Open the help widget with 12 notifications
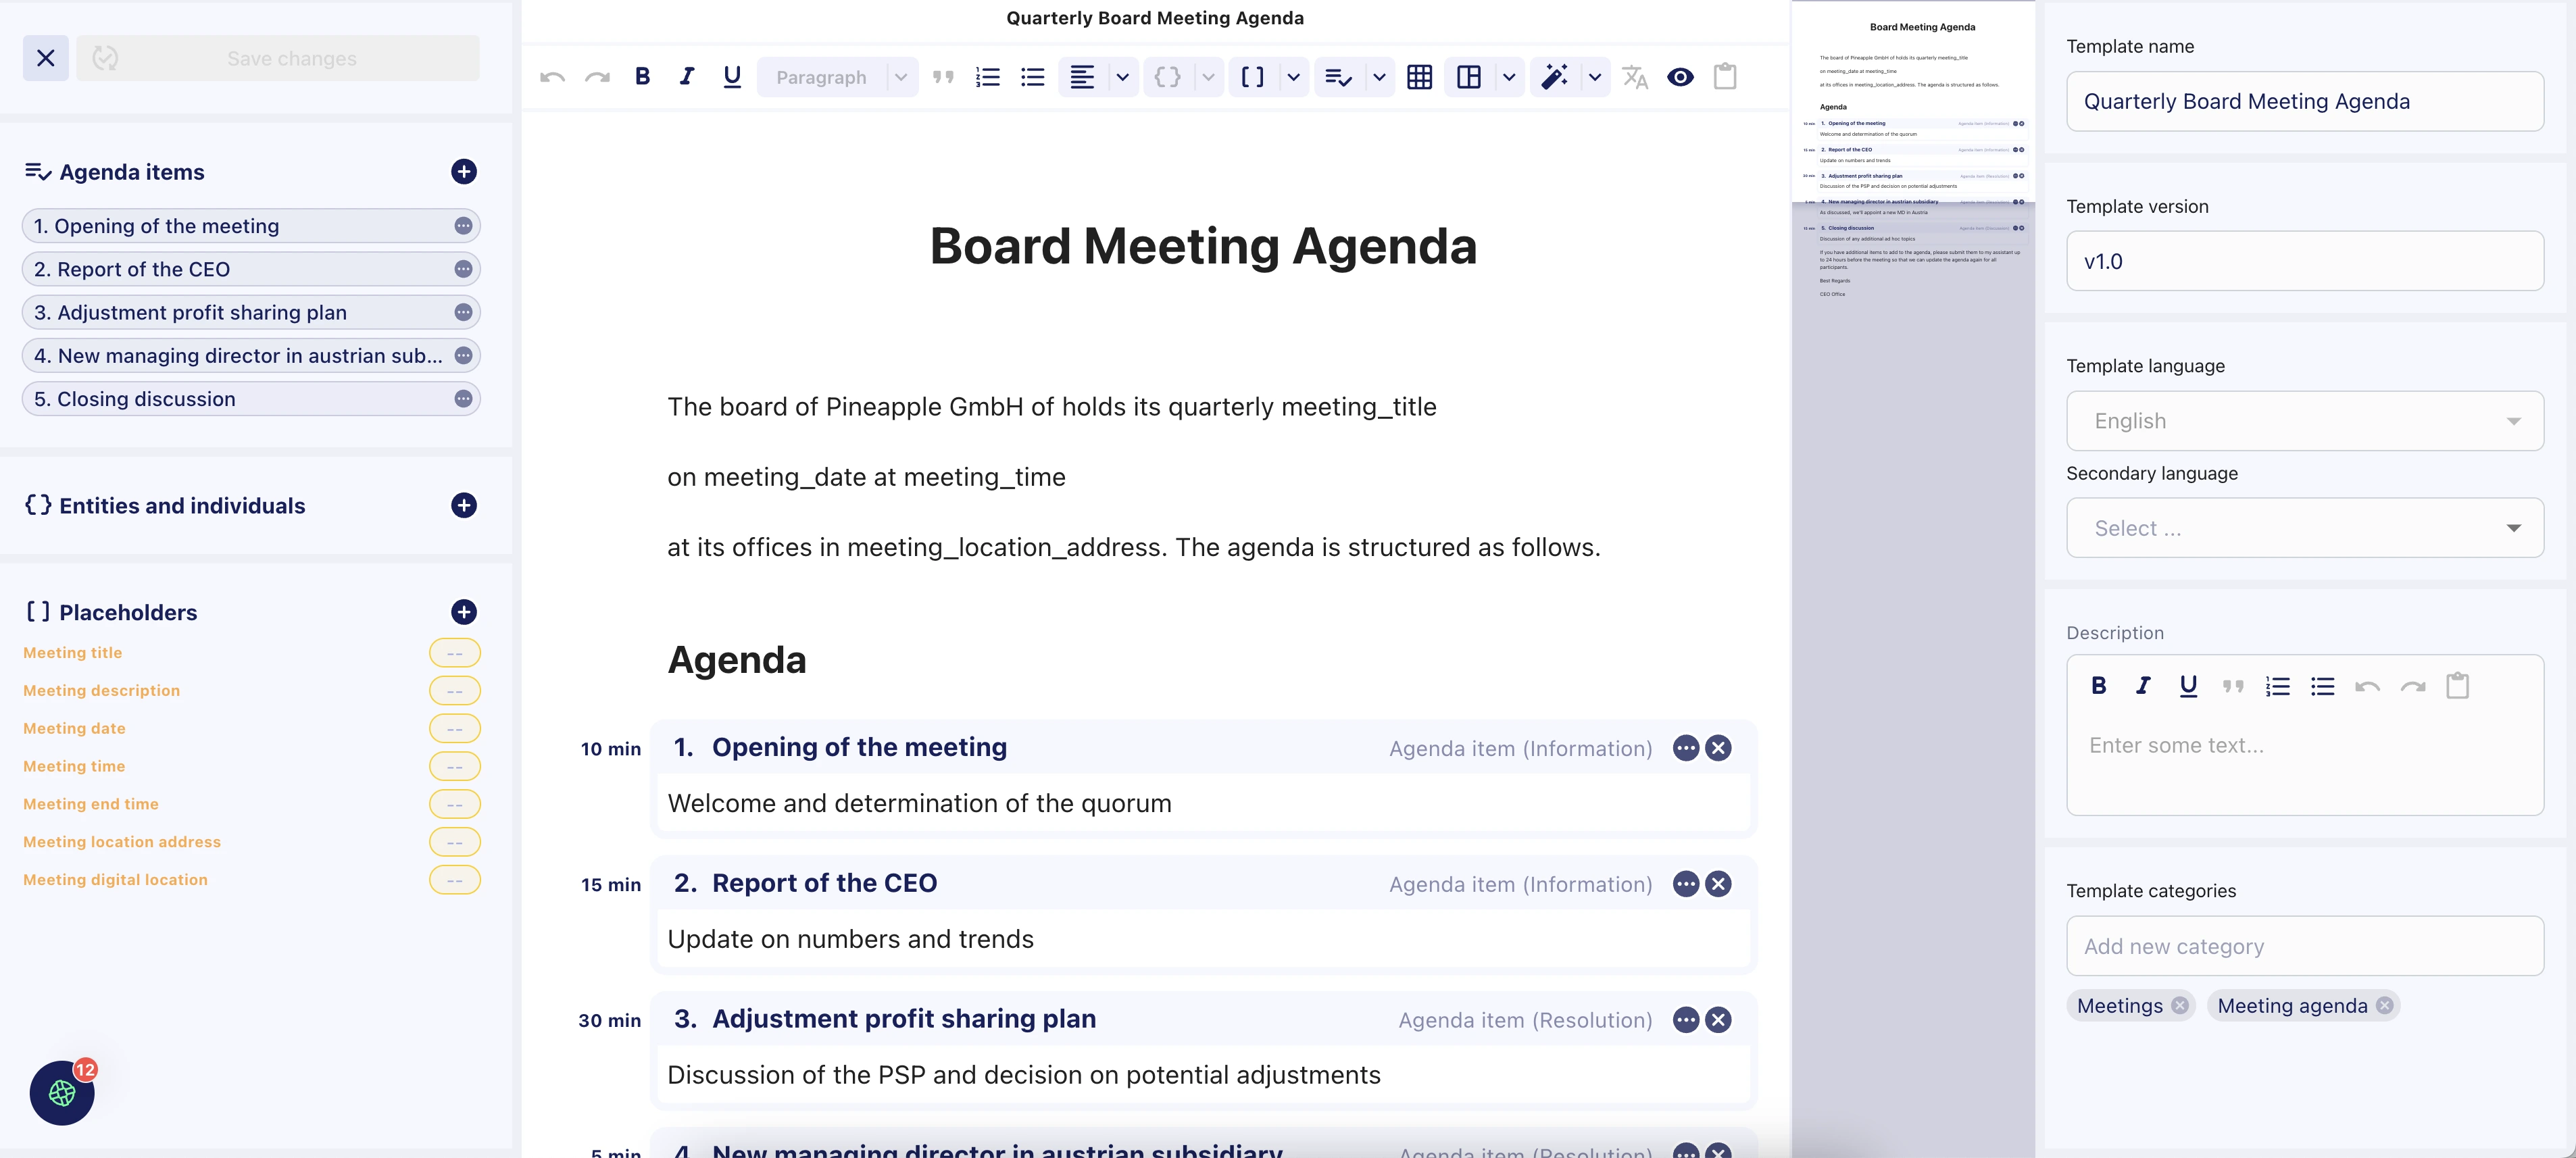Screen dimensions: 2576x1158 62,1093
